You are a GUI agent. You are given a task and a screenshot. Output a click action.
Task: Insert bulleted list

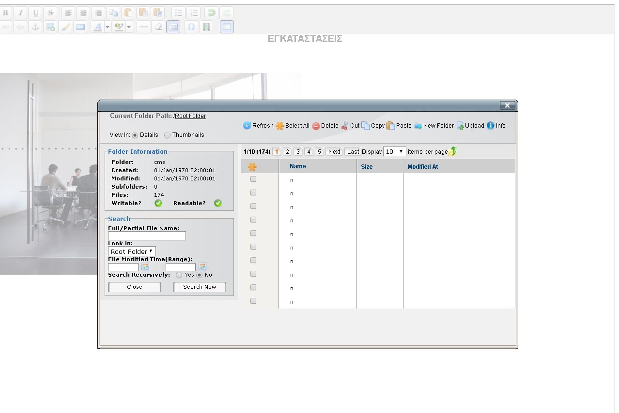[x=179, y=13]
